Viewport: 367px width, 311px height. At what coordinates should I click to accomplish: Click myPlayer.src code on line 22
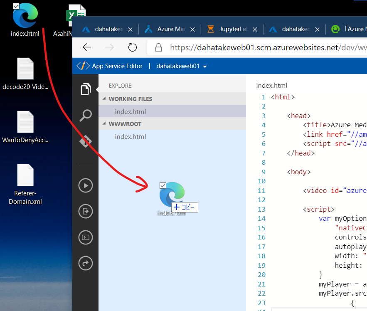pyautogui.click(x=342, y=294)
